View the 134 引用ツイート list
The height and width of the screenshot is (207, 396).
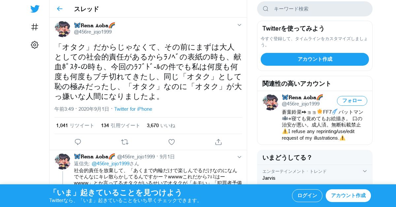coord(121,126)
